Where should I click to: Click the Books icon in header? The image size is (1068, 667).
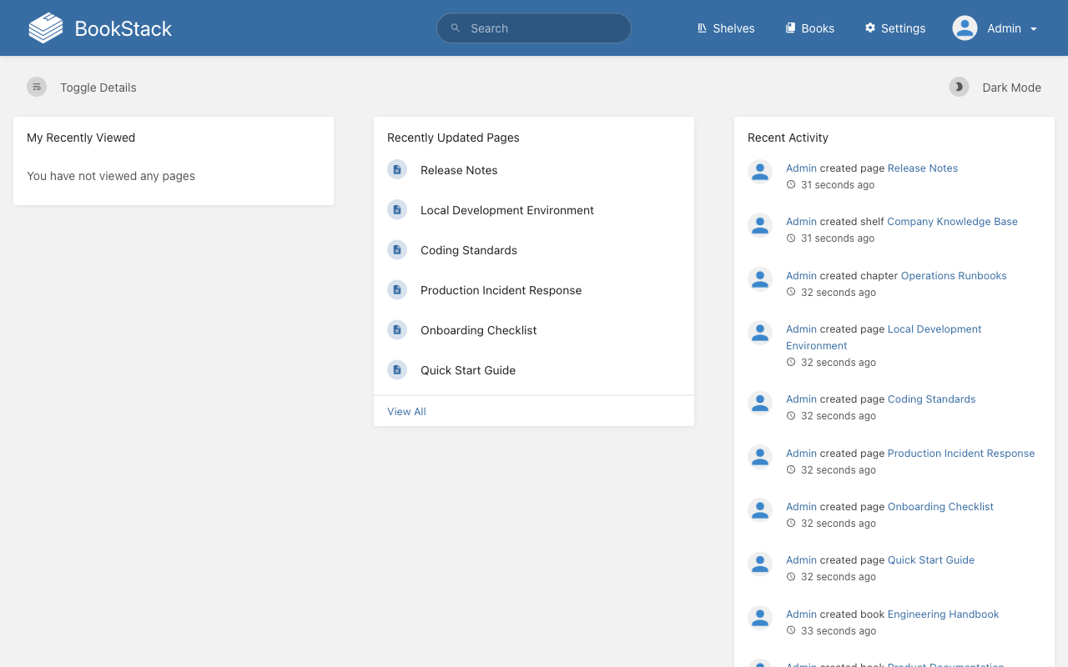point(790,28)
